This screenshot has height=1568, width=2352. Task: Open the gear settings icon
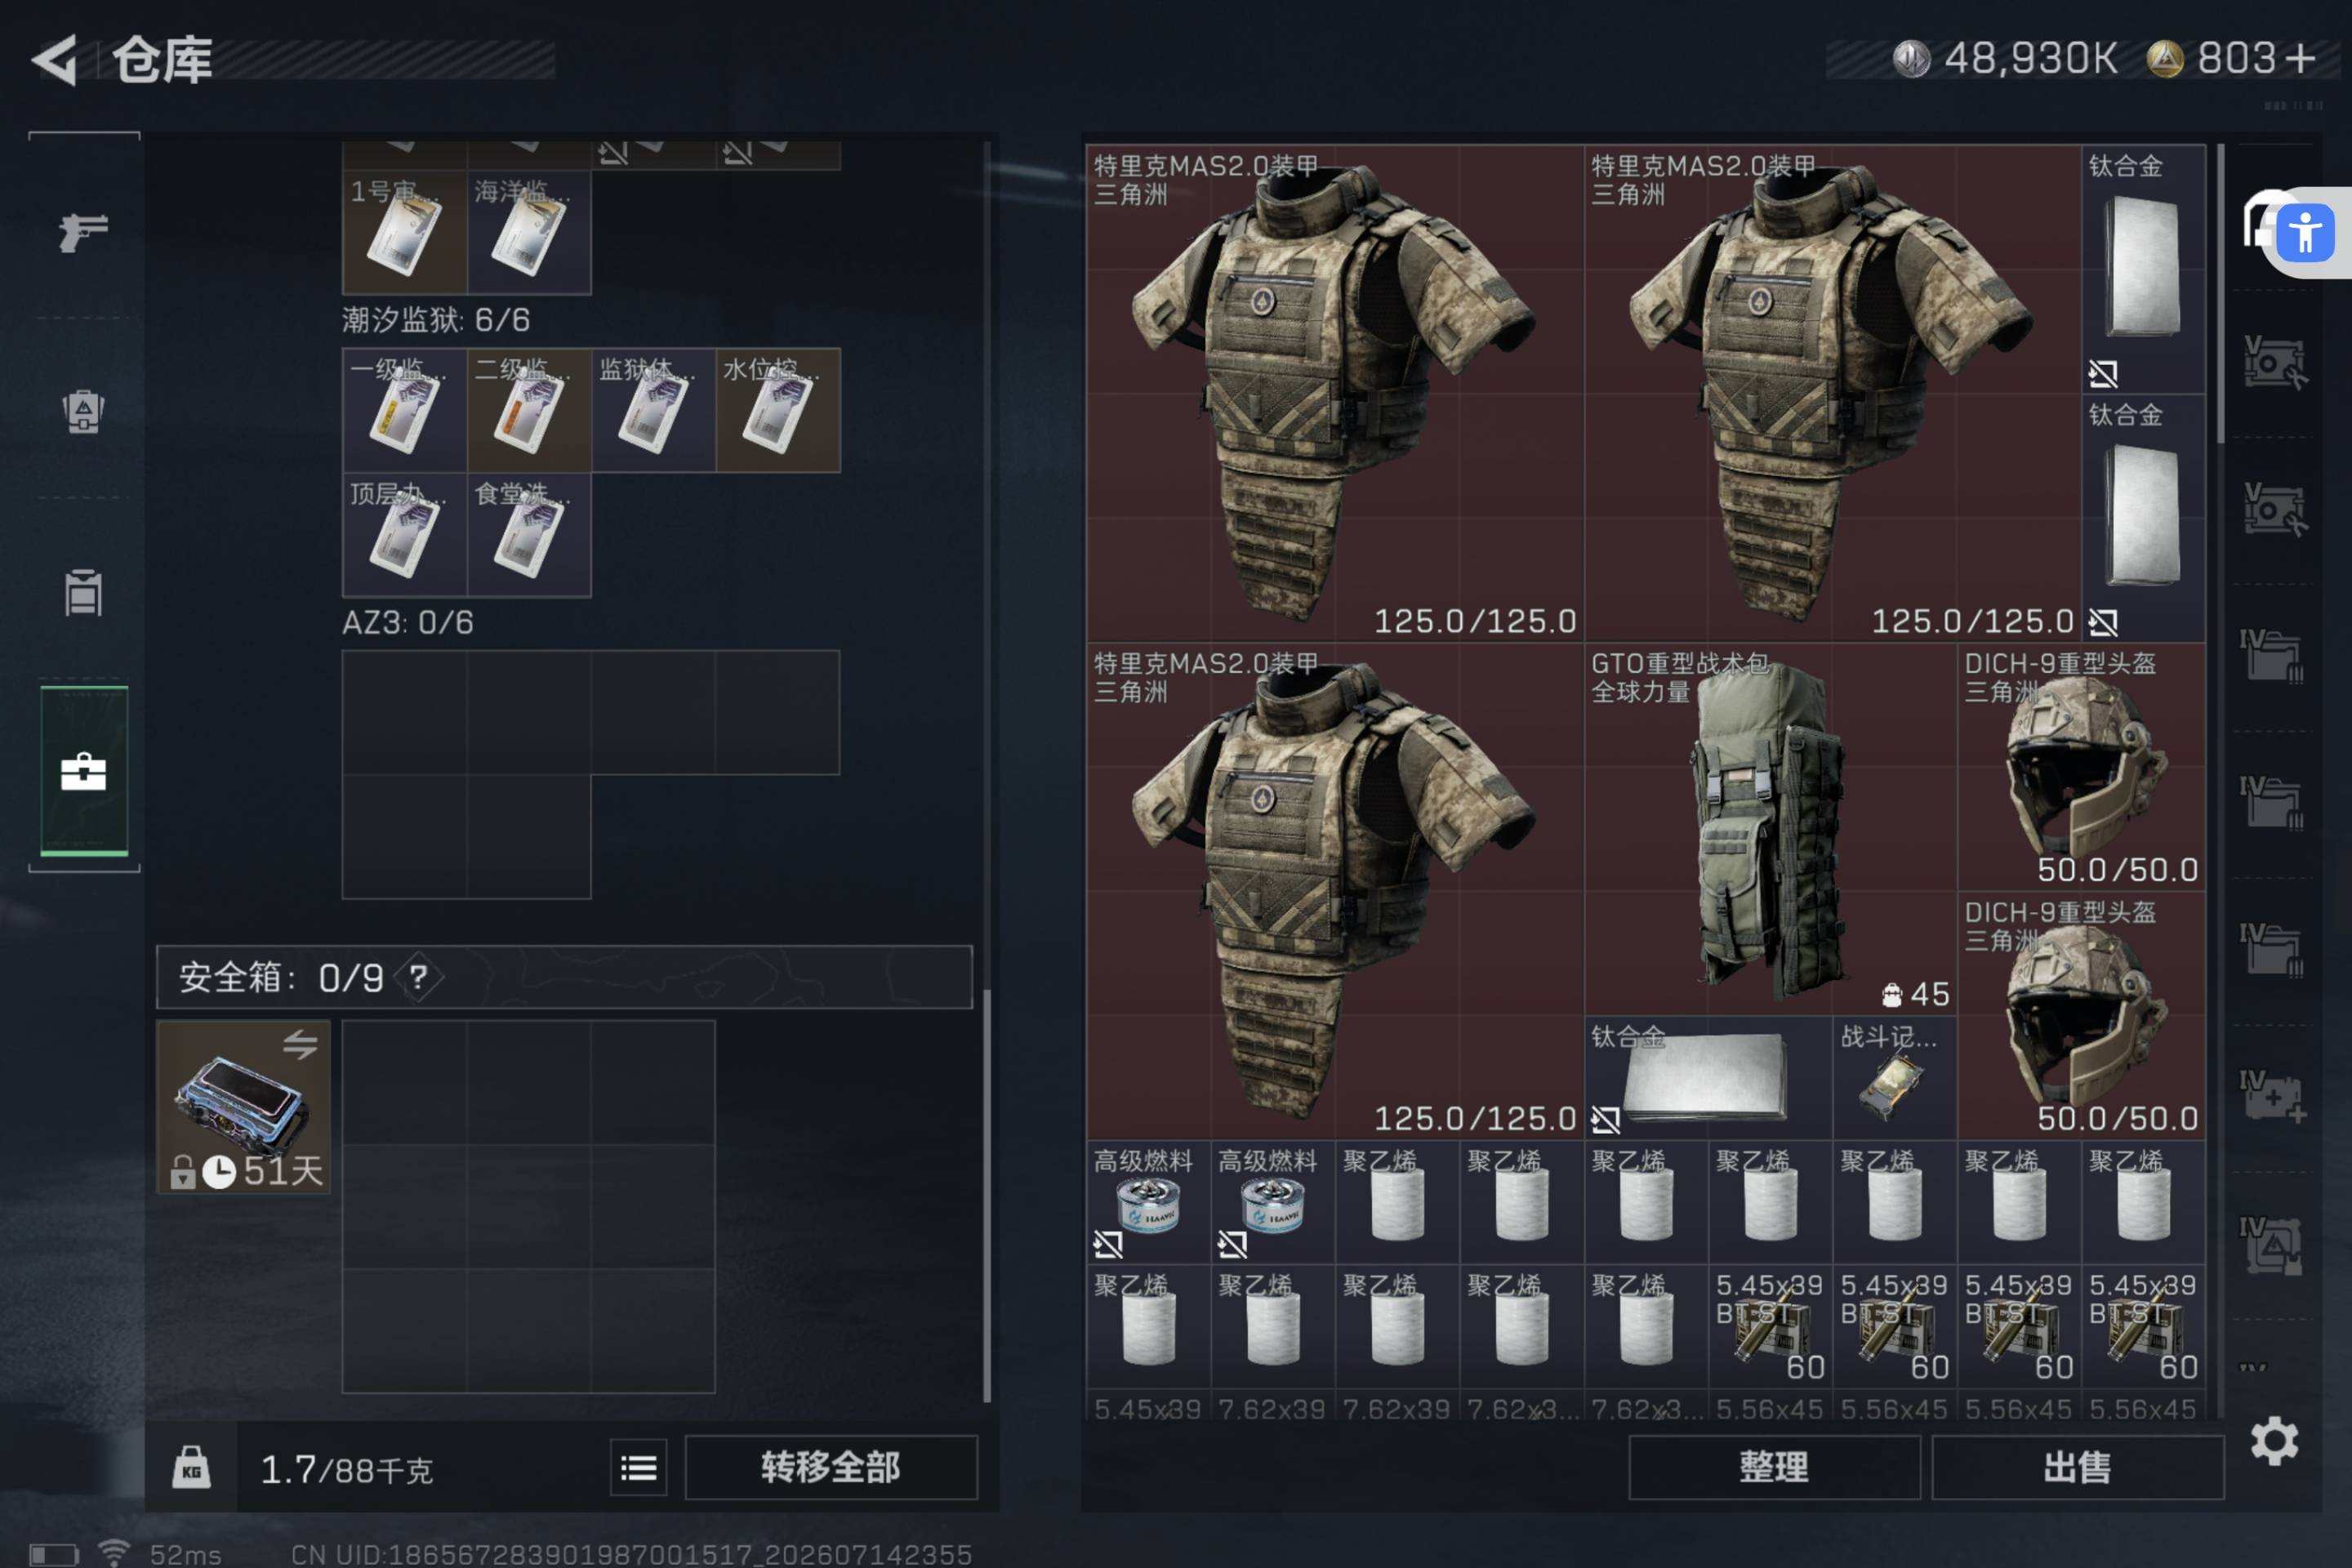[x=2274, y=1441]
